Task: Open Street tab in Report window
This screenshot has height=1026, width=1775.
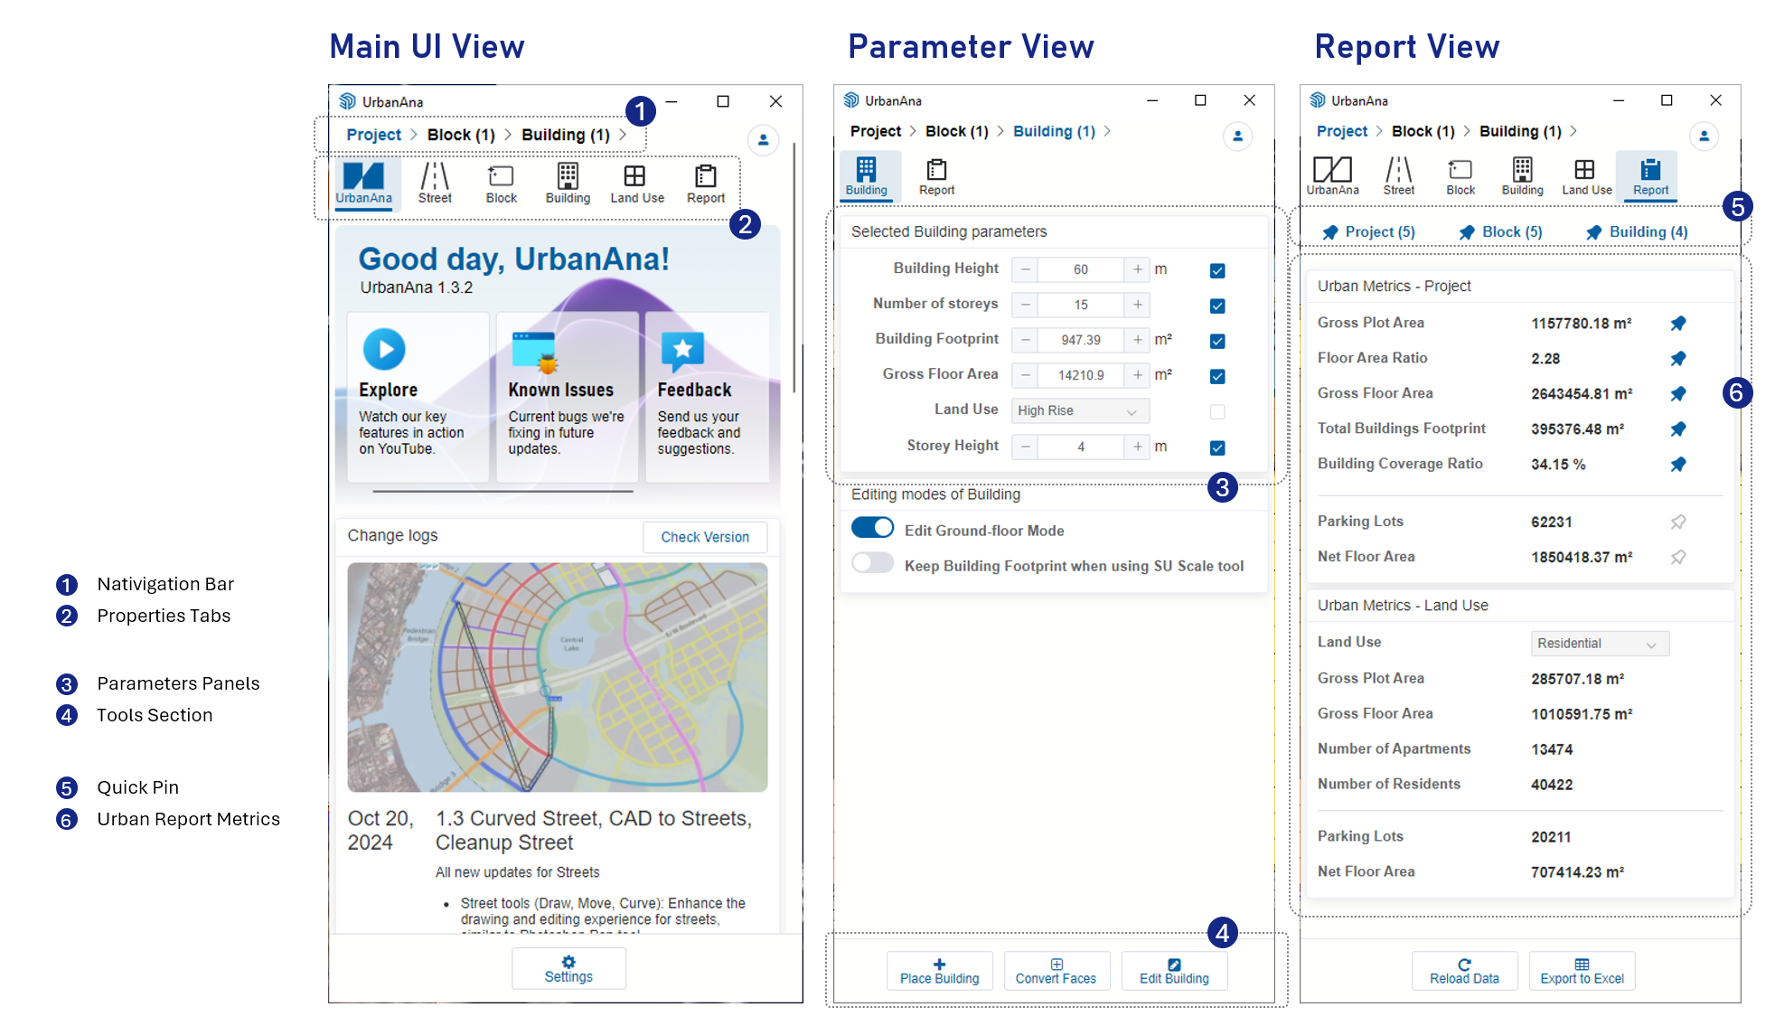Action: coord(1398,175)
